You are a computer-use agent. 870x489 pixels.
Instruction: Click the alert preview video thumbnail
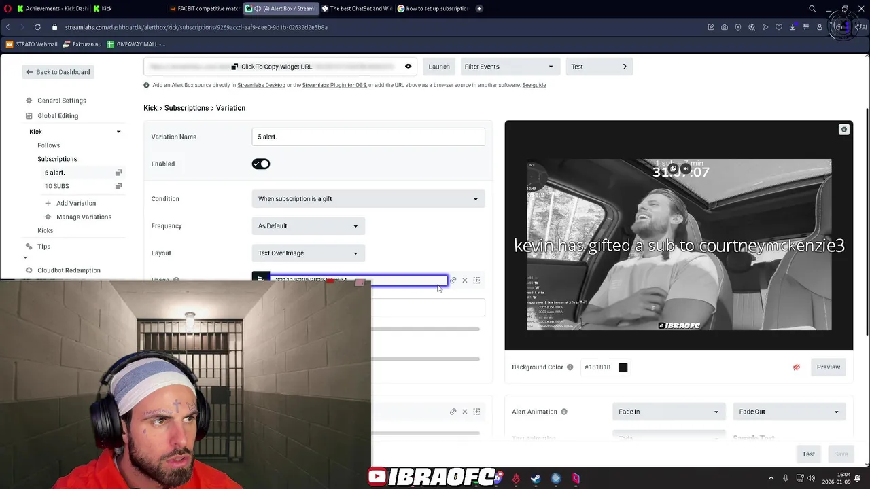pos(679,244)
